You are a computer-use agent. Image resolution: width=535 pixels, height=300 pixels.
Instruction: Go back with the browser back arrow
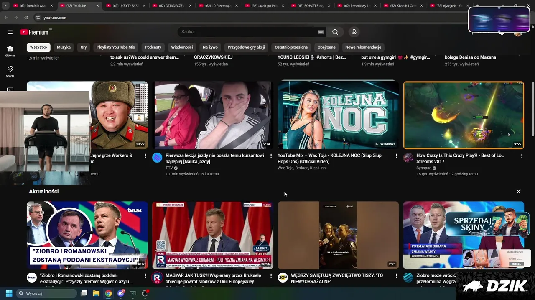click(6, 17)
